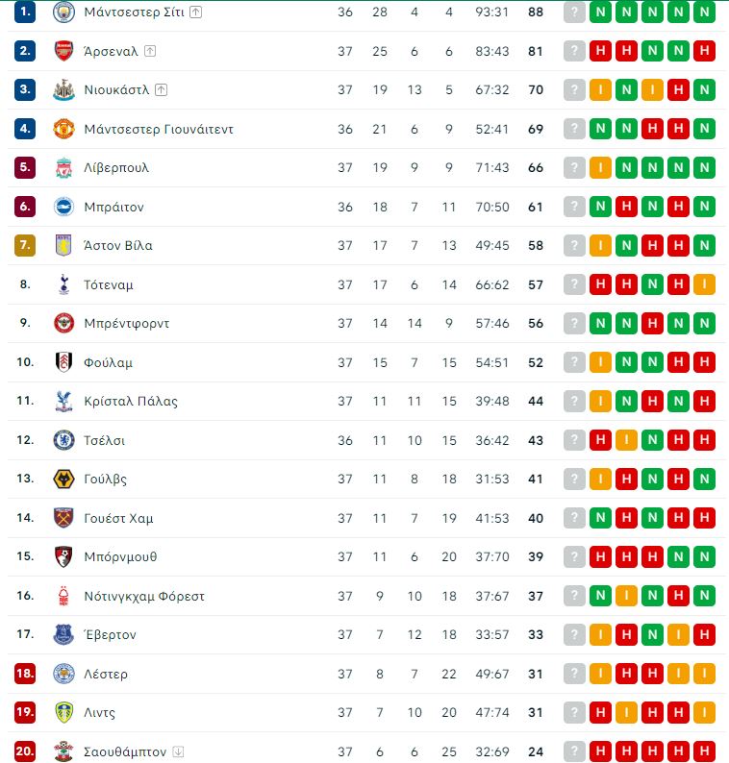Click Φούλαμ's orange draw form badge
This screenshot has height=763, width=729.
pos(600,362)
